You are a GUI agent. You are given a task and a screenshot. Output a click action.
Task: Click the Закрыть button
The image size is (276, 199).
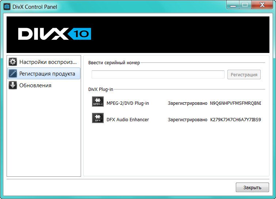tap(252, 187)
